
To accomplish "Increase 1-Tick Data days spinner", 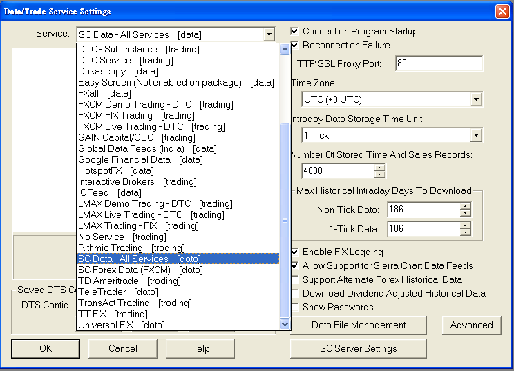I will [x=465, y=225].
